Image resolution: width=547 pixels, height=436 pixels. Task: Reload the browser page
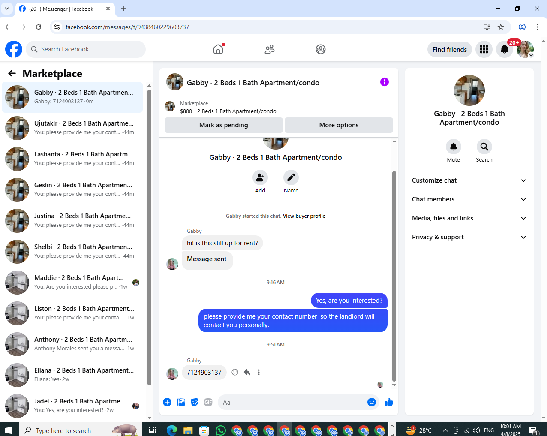click(39, 27)
